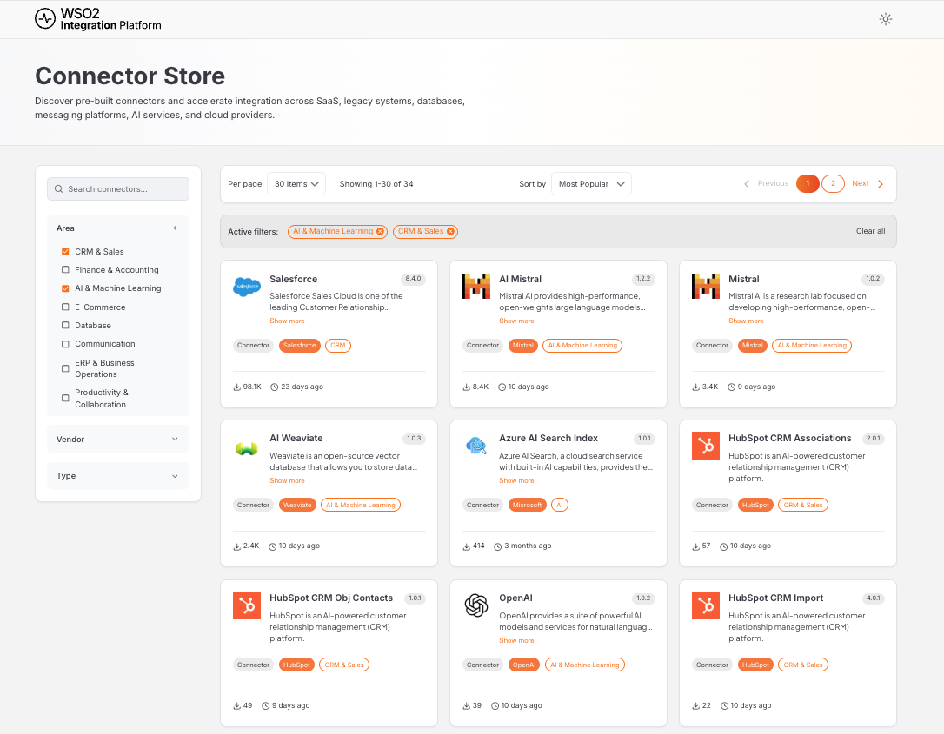The width and height of the screenshot is (944, 734).
Task: Remove the CRM & Sales active filter chip
Action: point(450,232)
